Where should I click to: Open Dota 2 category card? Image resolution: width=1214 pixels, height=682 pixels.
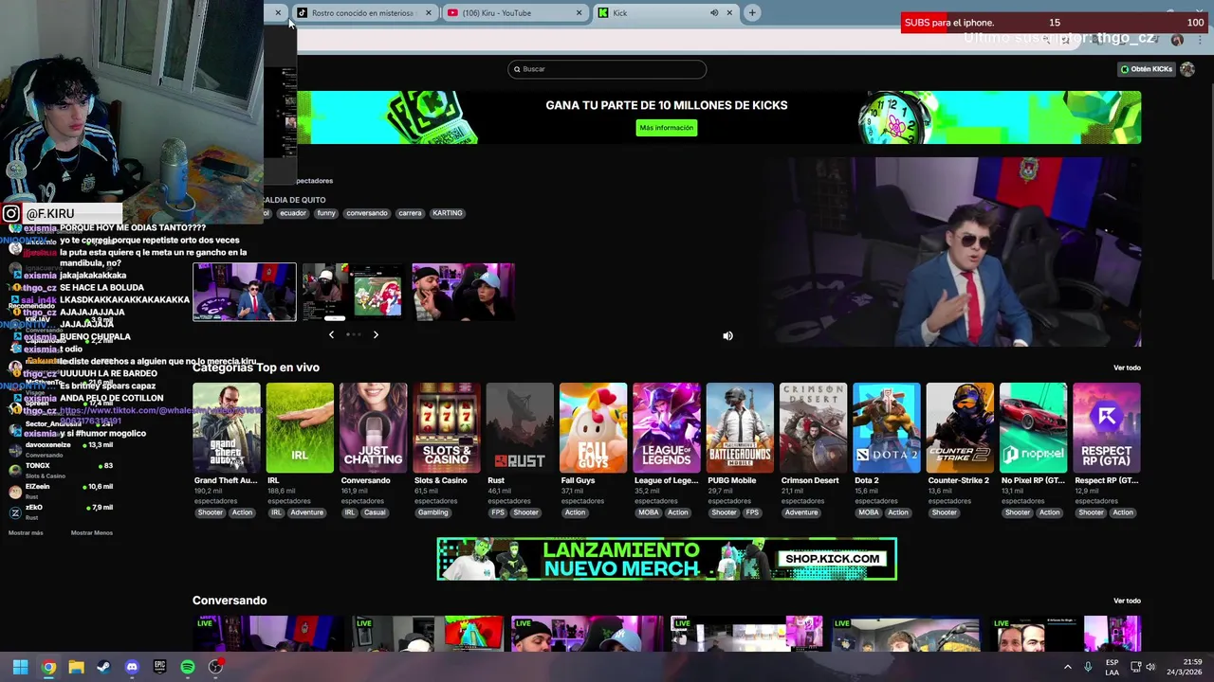[x=887, y=429]
